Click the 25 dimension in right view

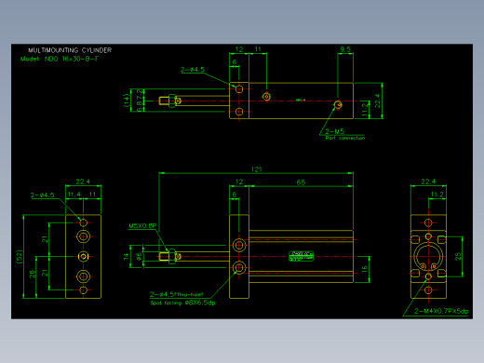(458, 256)
